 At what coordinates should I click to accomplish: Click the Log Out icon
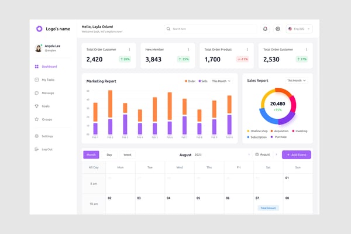pos(37,149)
